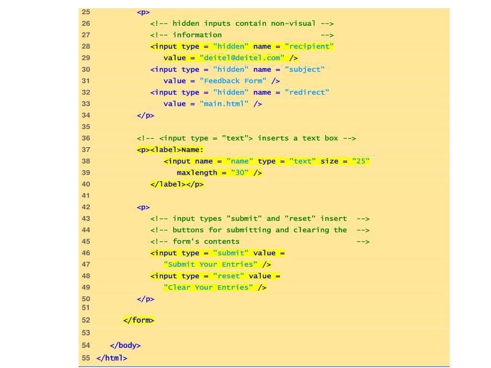Viewport: 491px width, 368px height.
Task: Click the string "Clear Your Entries"
Action: click(x=208, y=287)
